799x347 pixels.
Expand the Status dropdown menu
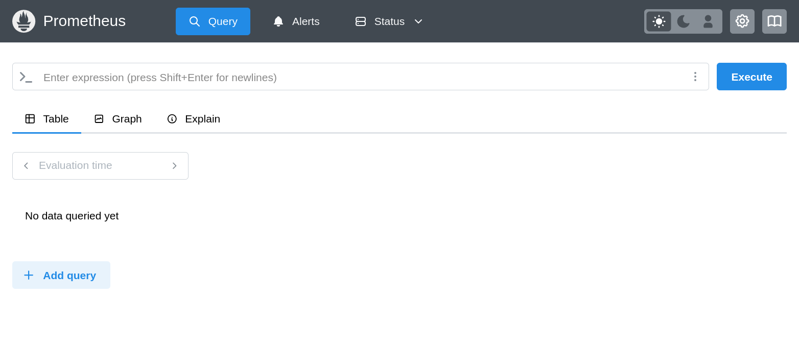pyautogui.click(x=418, y=22)
